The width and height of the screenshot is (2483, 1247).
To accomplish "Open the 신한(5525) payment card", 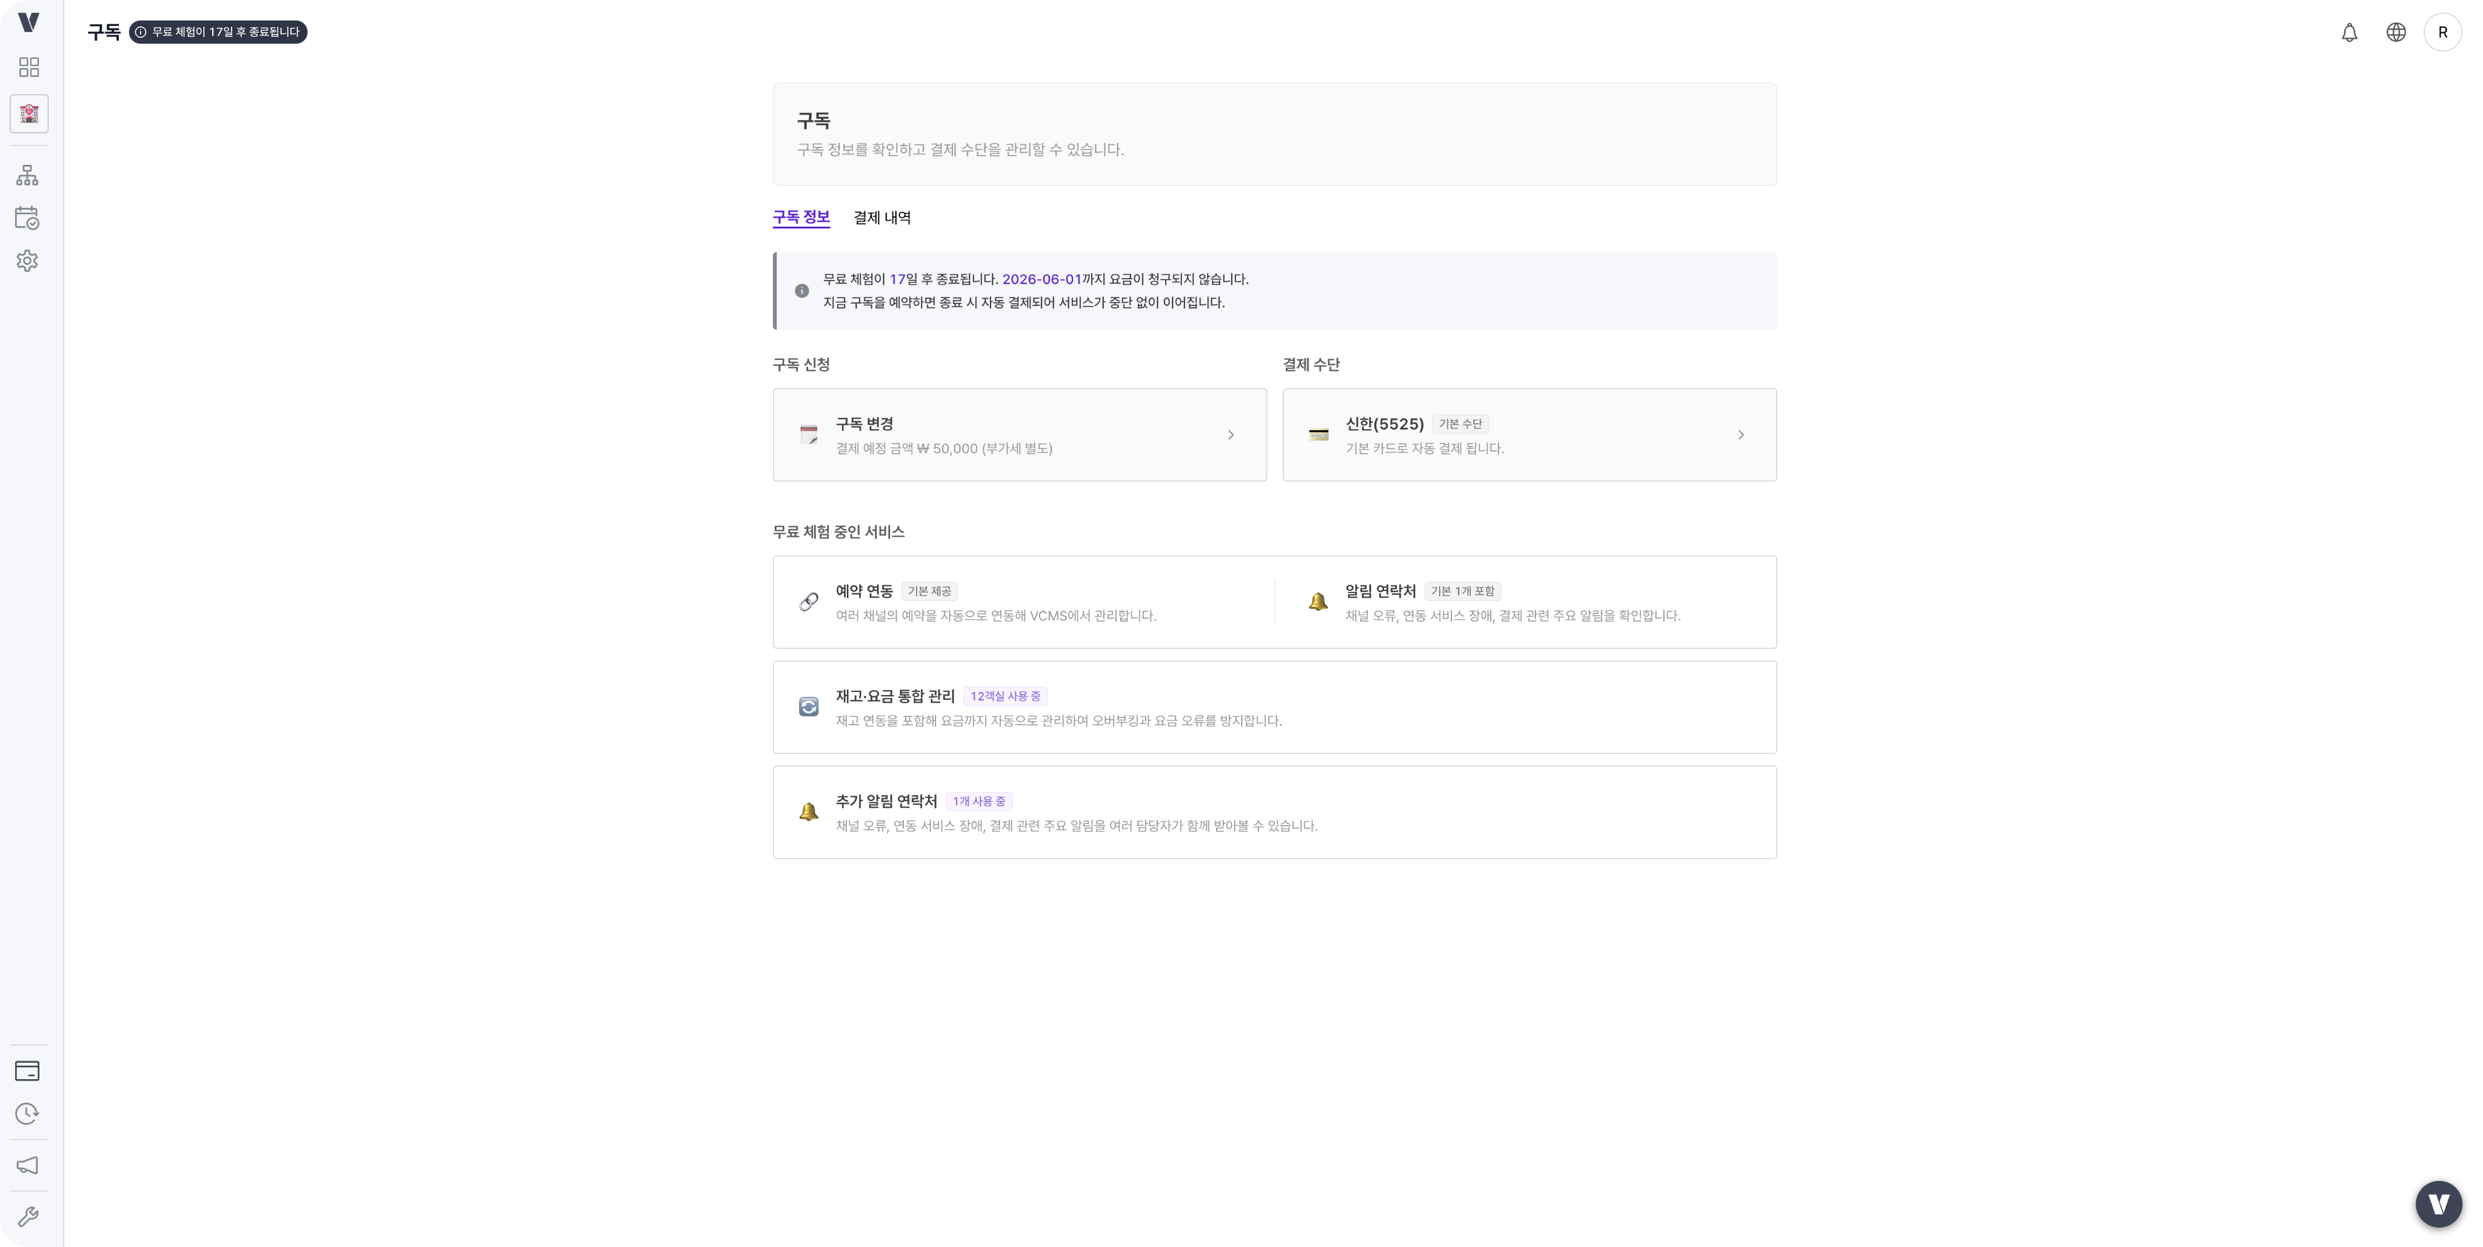I will 1529,434.
